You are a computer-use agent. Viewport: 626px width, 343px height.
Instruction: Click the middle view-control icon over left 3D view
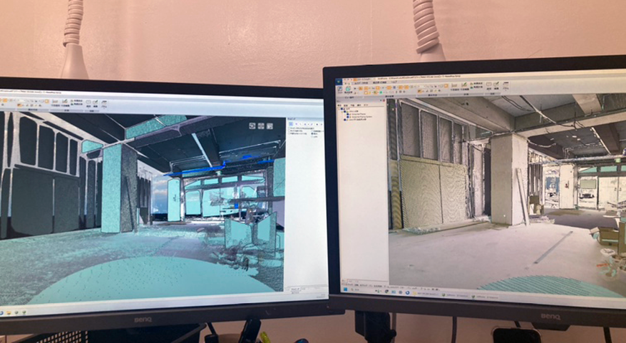tap(261, 126)
